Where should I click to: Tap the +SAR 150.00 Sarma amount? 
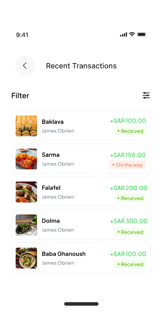pos(128,155)
